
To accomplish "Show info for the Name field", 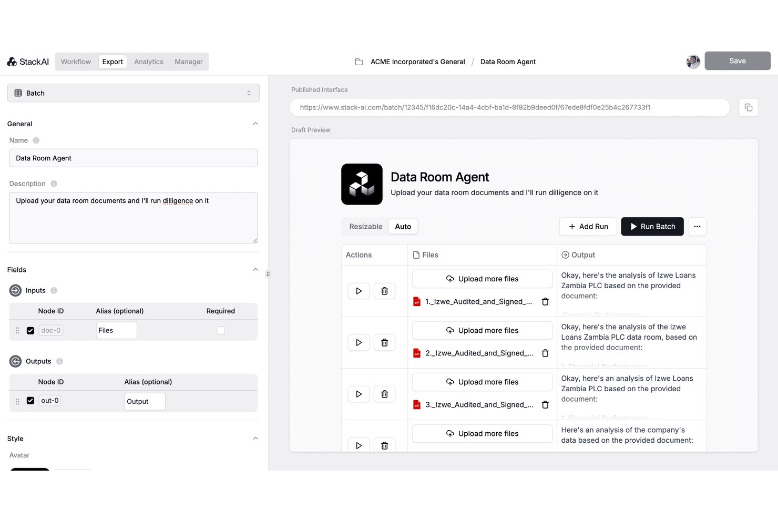I will coord(36,140).
